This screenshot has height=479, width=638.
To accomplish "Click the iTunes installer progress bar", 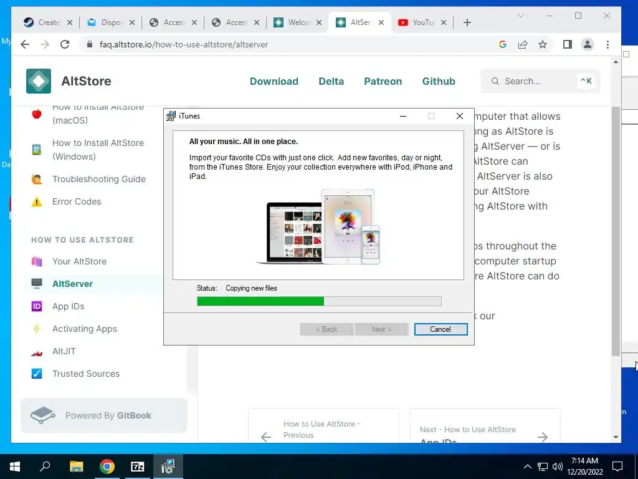I will (319, 301).
